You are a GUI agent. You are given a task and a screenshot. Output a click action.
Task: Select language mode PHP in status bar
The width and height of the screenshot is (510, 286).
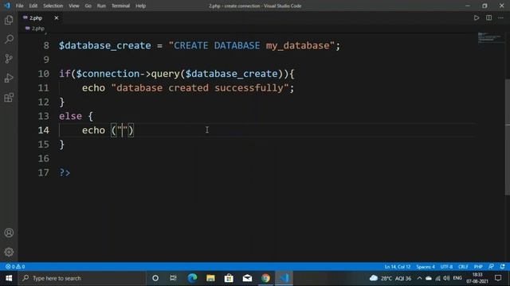pos(478,267)
